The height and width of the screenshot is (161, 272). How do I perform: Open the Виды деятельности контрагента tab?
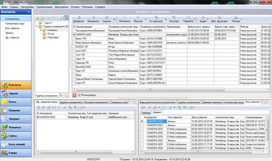(x=158, y=102)
